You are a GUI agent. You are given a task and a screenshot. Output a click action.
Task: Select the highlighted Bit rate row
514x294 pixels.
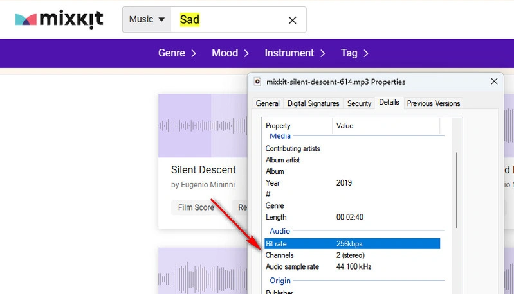(352, 244)
